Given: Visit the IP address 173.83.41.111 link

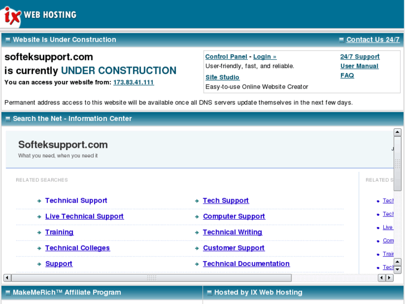Looking at the screenshot, I should (134, 82).
